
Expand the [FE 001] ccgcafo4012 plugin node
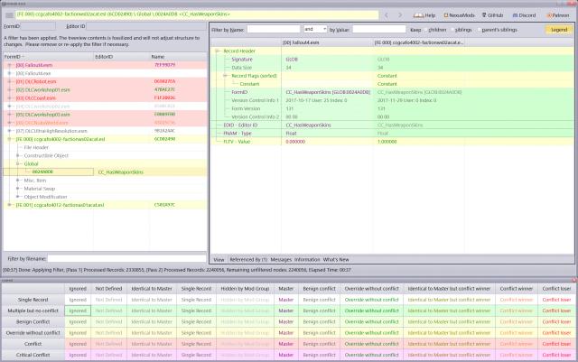pos(10,205)
